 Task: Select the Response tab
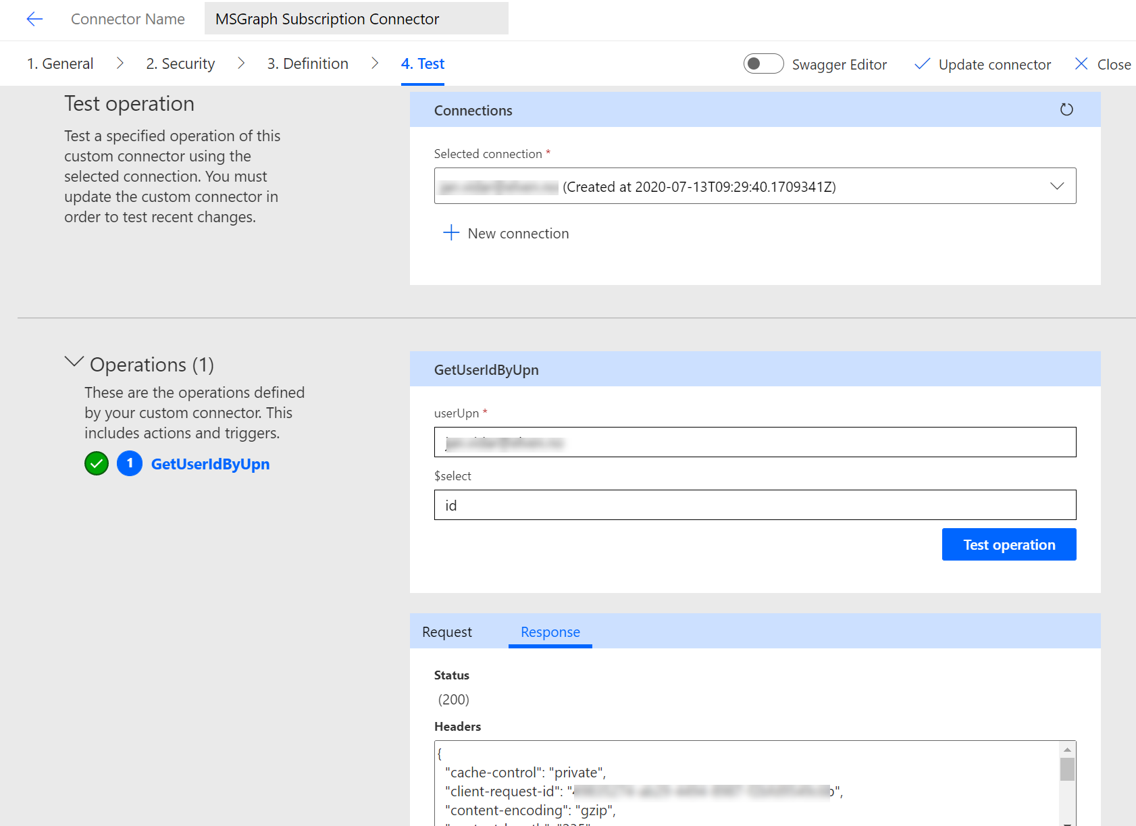point(550,632)
